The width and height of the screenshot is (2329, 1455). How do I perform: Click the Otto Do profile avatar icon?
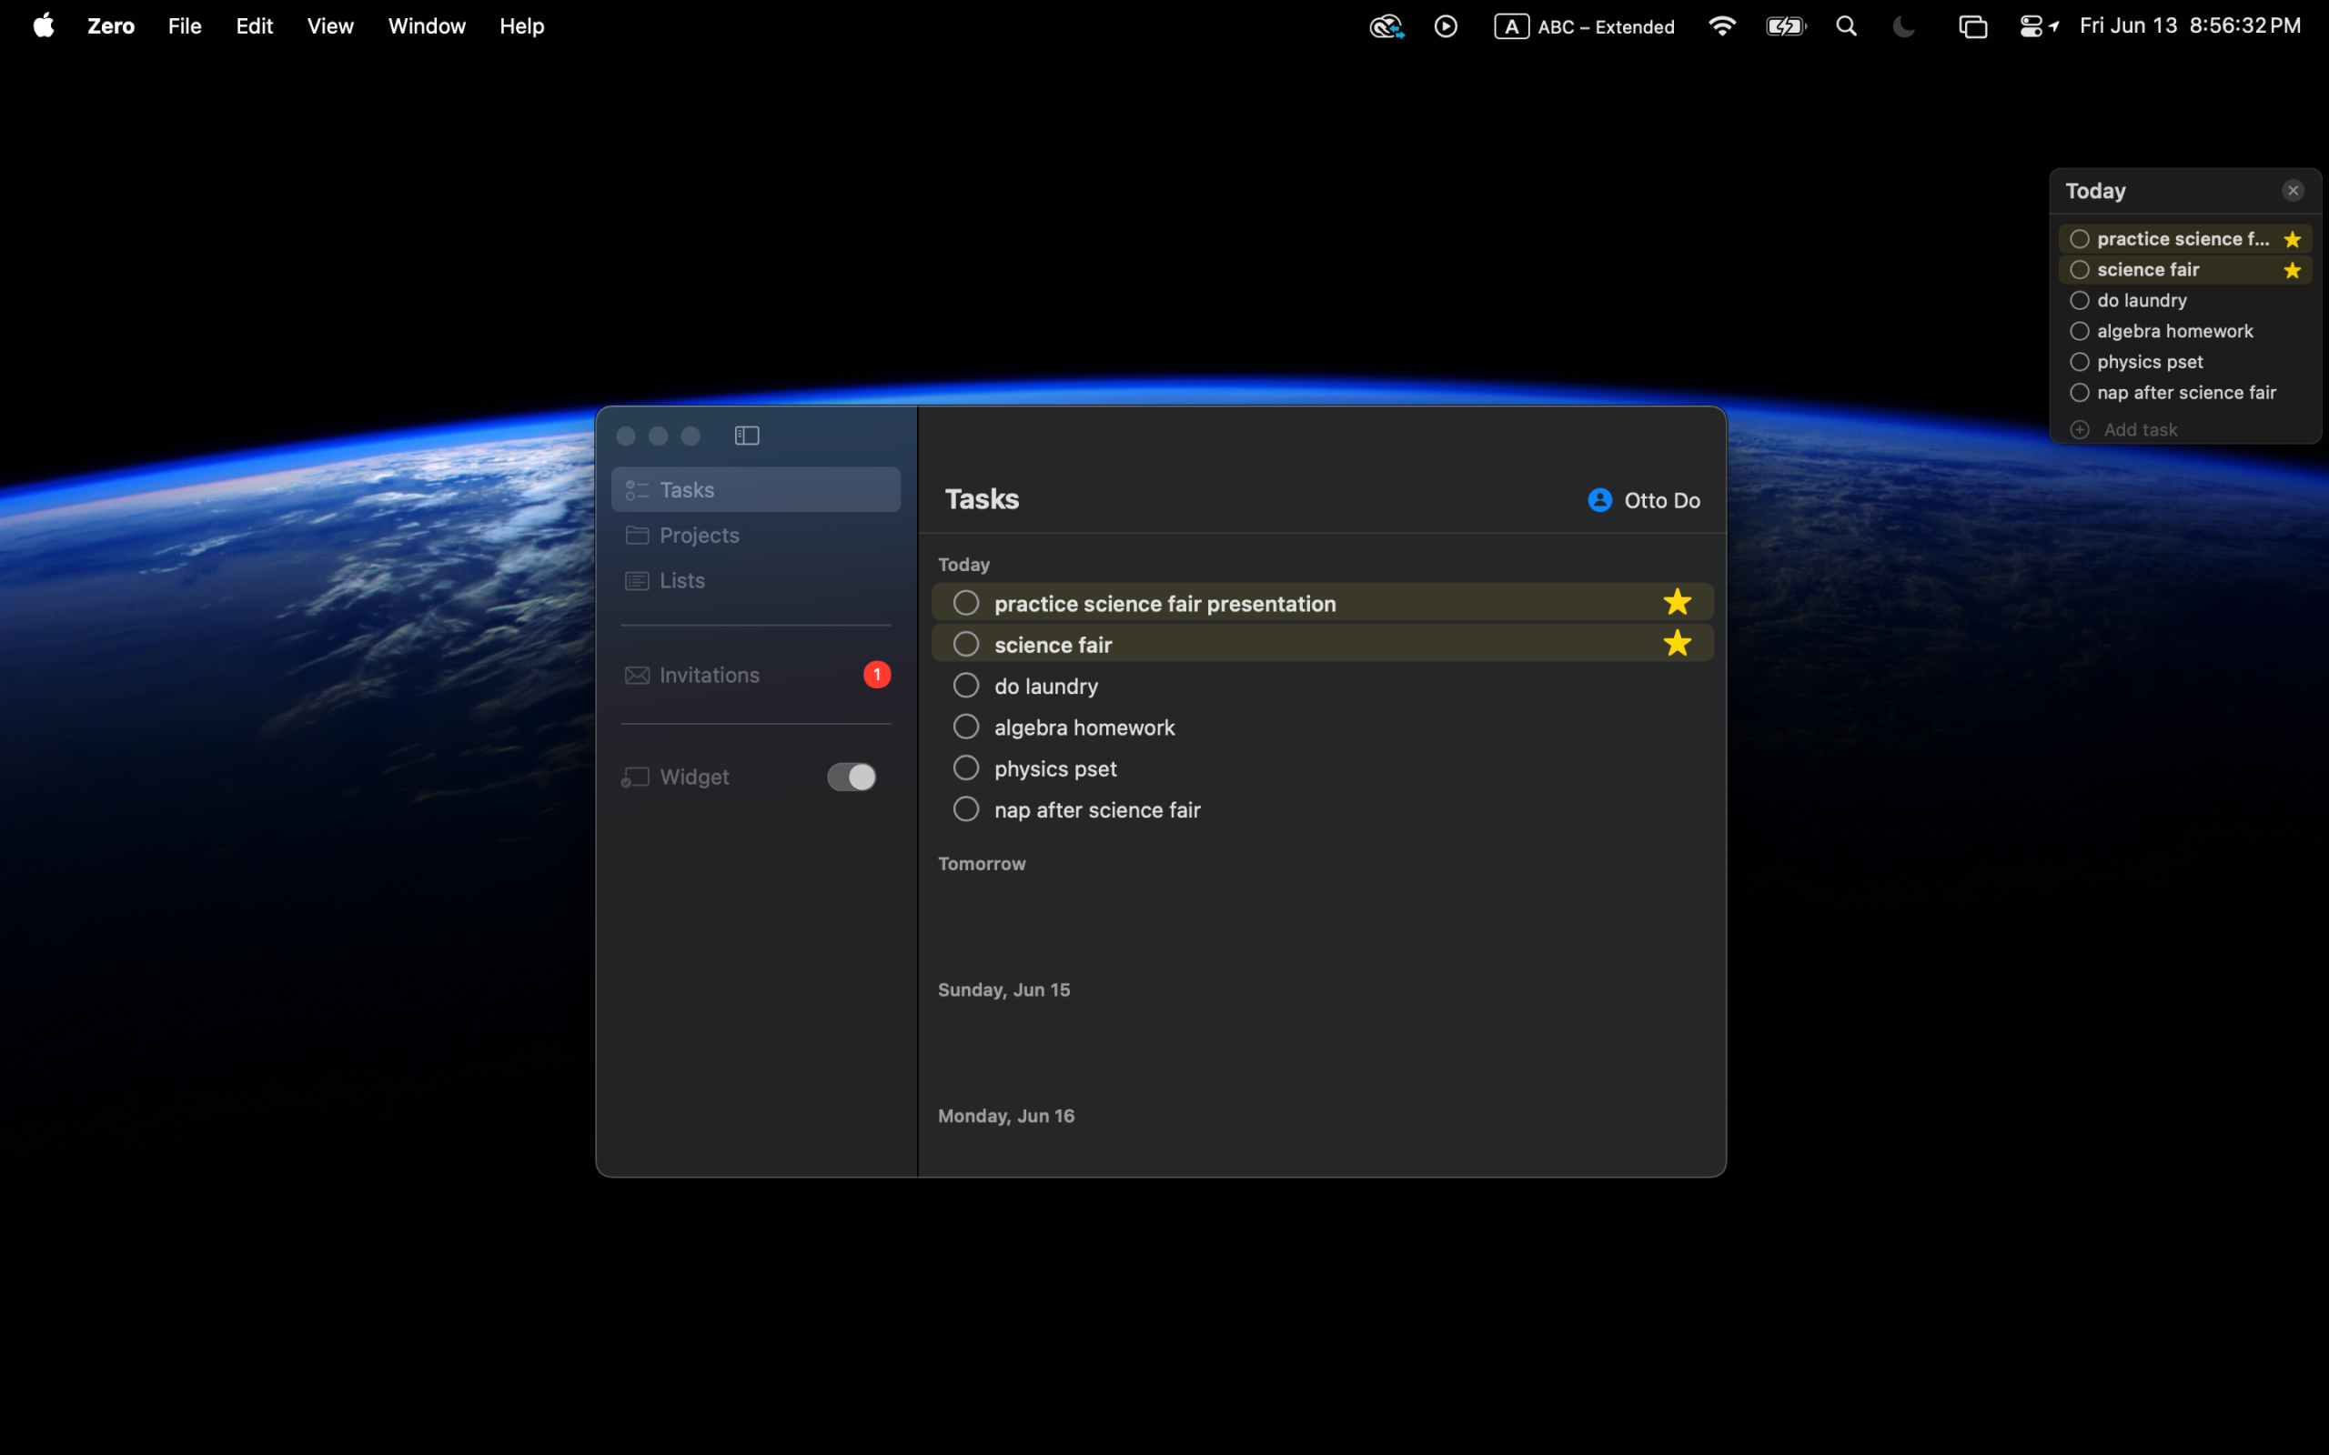(1599, 500)
